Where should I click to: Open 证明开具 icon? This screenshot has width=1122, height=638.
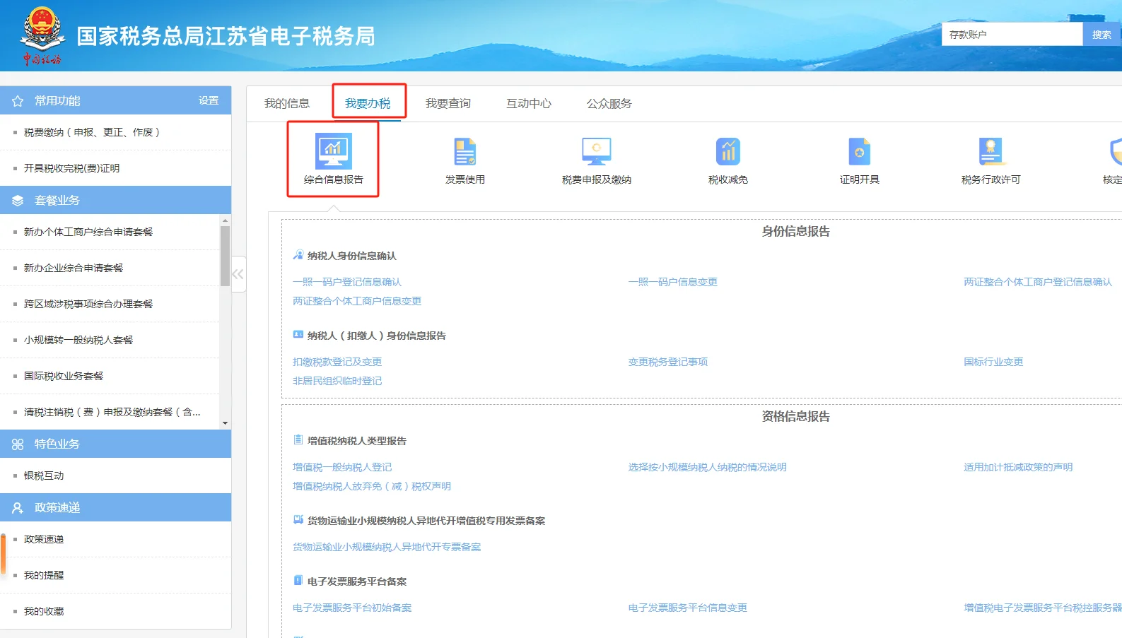pyautogui.click(x=859, y=151)
